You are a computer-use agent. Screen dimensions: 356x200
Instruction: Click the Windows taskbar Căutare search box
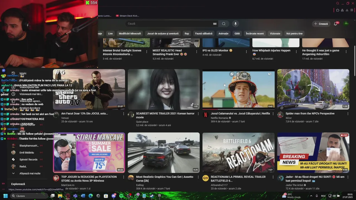click(29, 196)
